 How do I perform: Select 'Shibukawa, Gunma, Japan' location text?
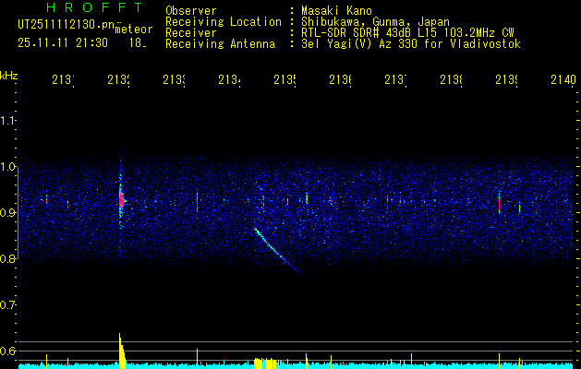(x=375, y=22)
